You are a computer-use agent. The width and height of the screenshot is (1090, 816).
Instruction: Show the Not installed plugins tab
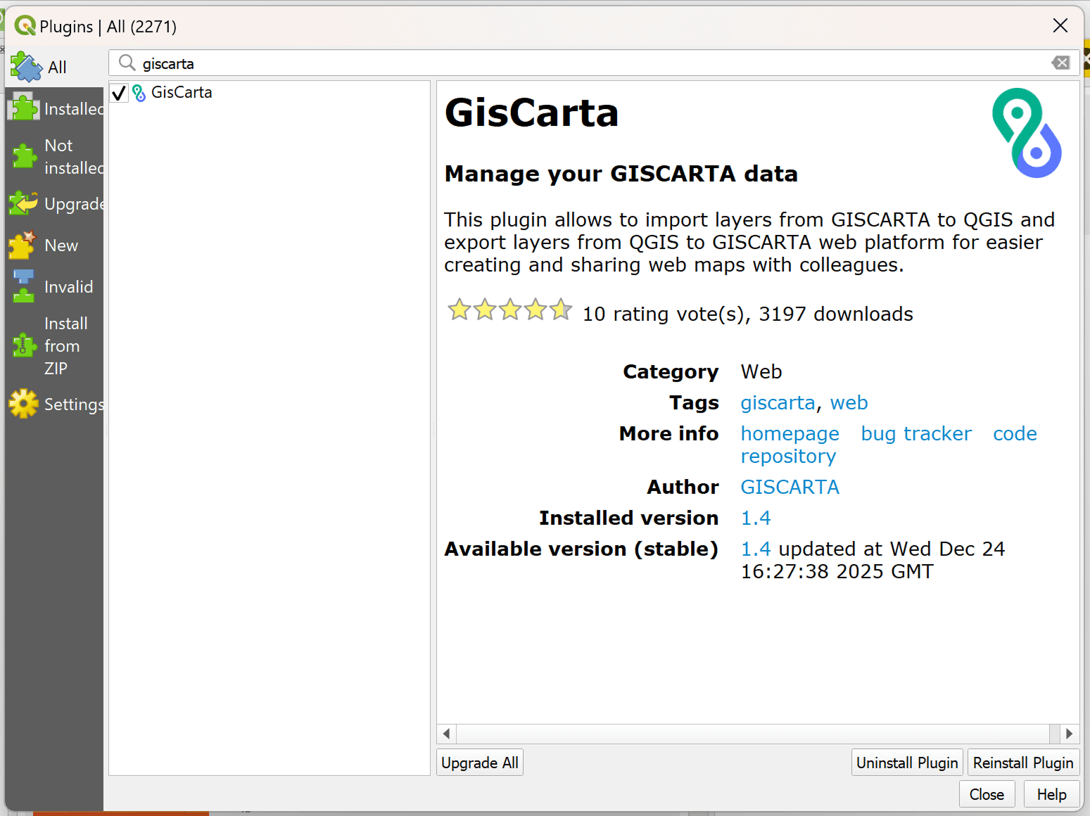click(x=54, y=156)
